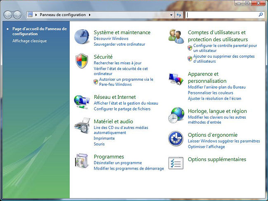This screenshot has width=268, height=201.
Task: Open the Horloge, langue et région icon
Action: coord(176,115)
